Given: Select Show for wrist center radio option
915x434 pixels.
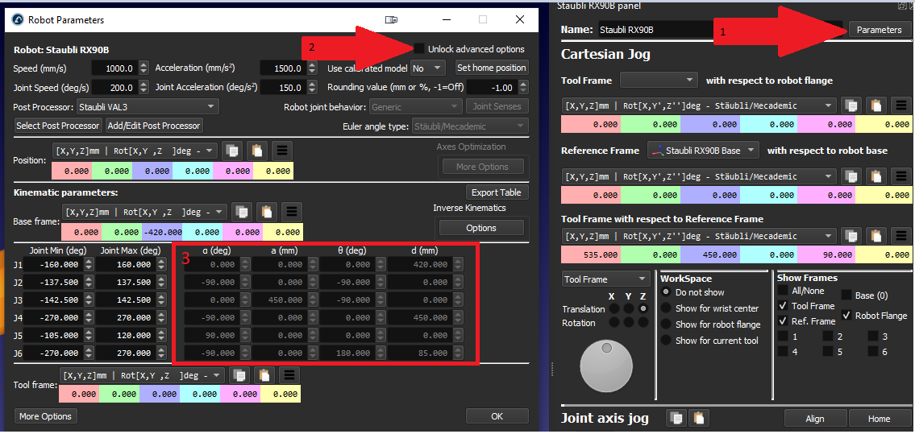Looking at the screenshot, I should [x=666, y=308].
